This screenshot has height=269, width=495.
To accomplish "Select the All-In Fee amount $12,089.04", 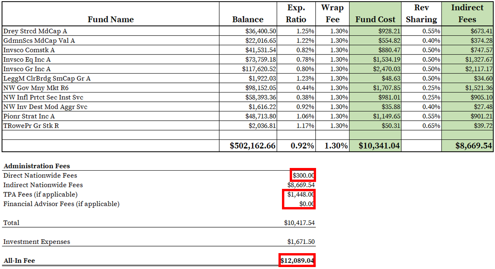I will tap(297, 260).
